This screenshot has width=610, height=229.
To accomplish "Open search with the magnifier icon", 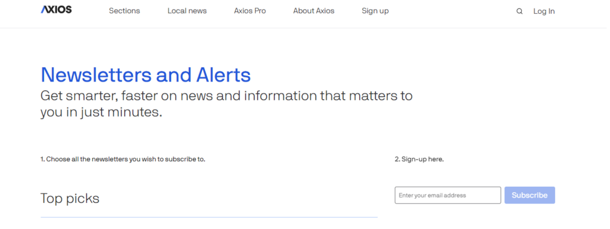I will [x=519, y=11].
